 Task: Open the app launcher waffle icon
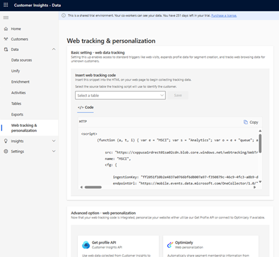coord(6,5)
